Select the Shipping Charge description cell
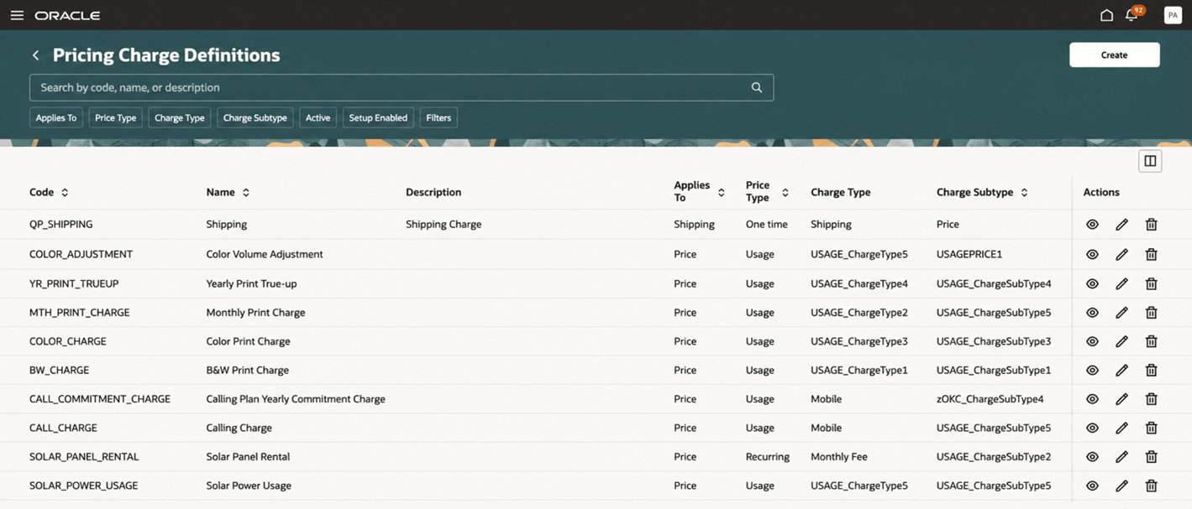 click(444, 225)
